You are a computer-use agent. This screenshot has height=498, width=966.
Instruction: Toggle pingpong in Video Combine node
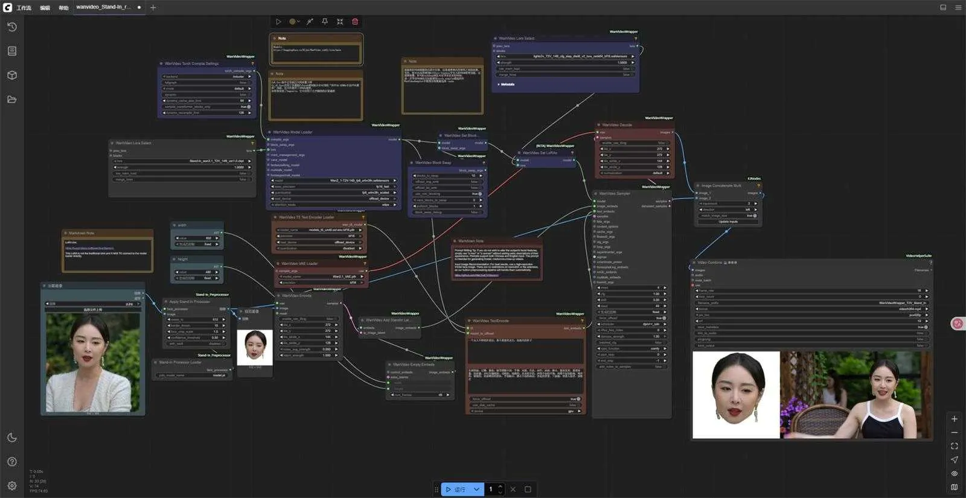812,339
